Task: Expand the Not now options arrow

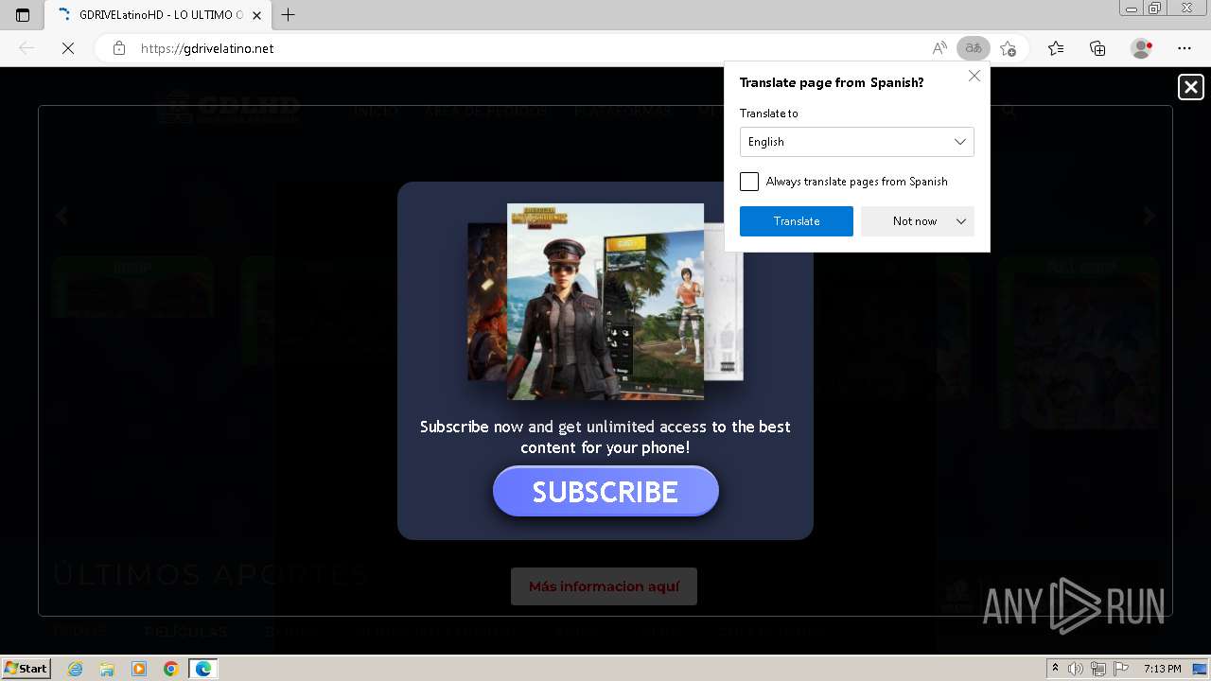Action: [x=961, y=221]
